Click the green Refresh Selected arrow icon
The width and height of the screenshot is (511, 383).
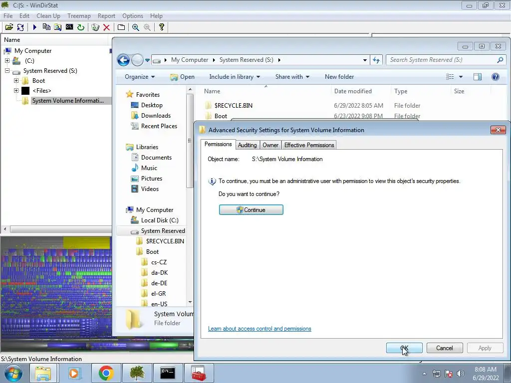pos(80,27)
